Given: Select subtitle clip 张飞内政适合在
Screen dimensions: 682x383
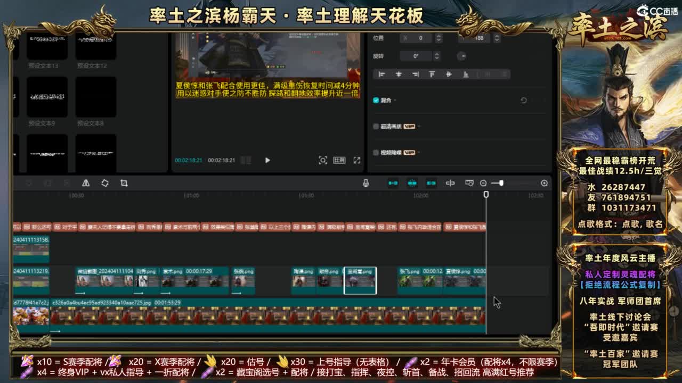Looking at the screenshot, I should click(x=420, y=227).
